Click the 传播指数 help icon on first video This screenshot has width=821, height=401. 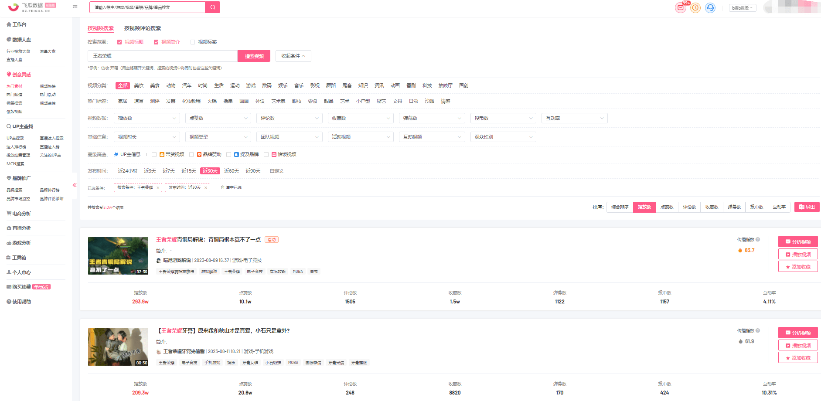coord(758,239)
